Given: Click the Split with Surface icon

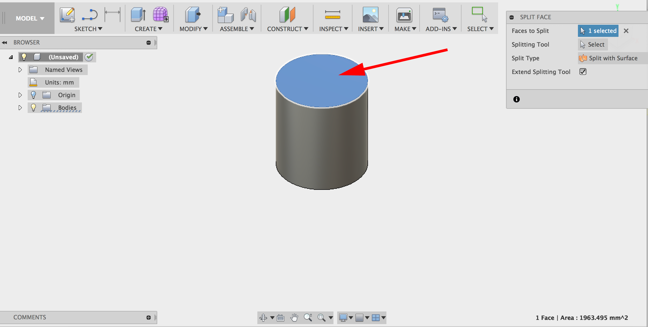Looking at the screenshot, I should (583, 58).
